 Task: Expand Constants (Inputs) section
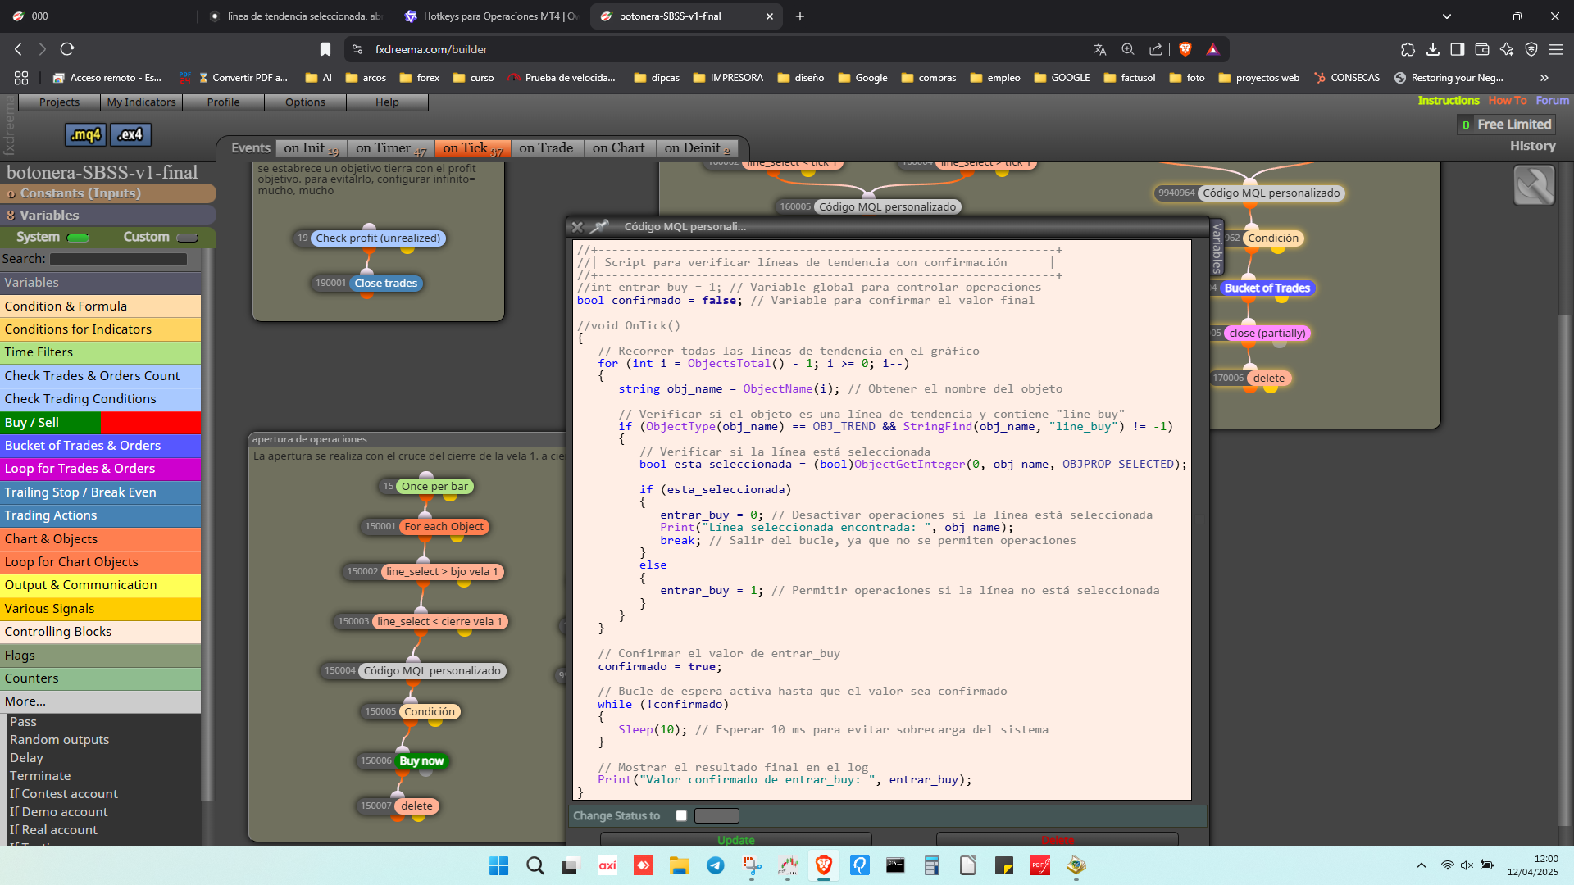[x=108, y=193]
